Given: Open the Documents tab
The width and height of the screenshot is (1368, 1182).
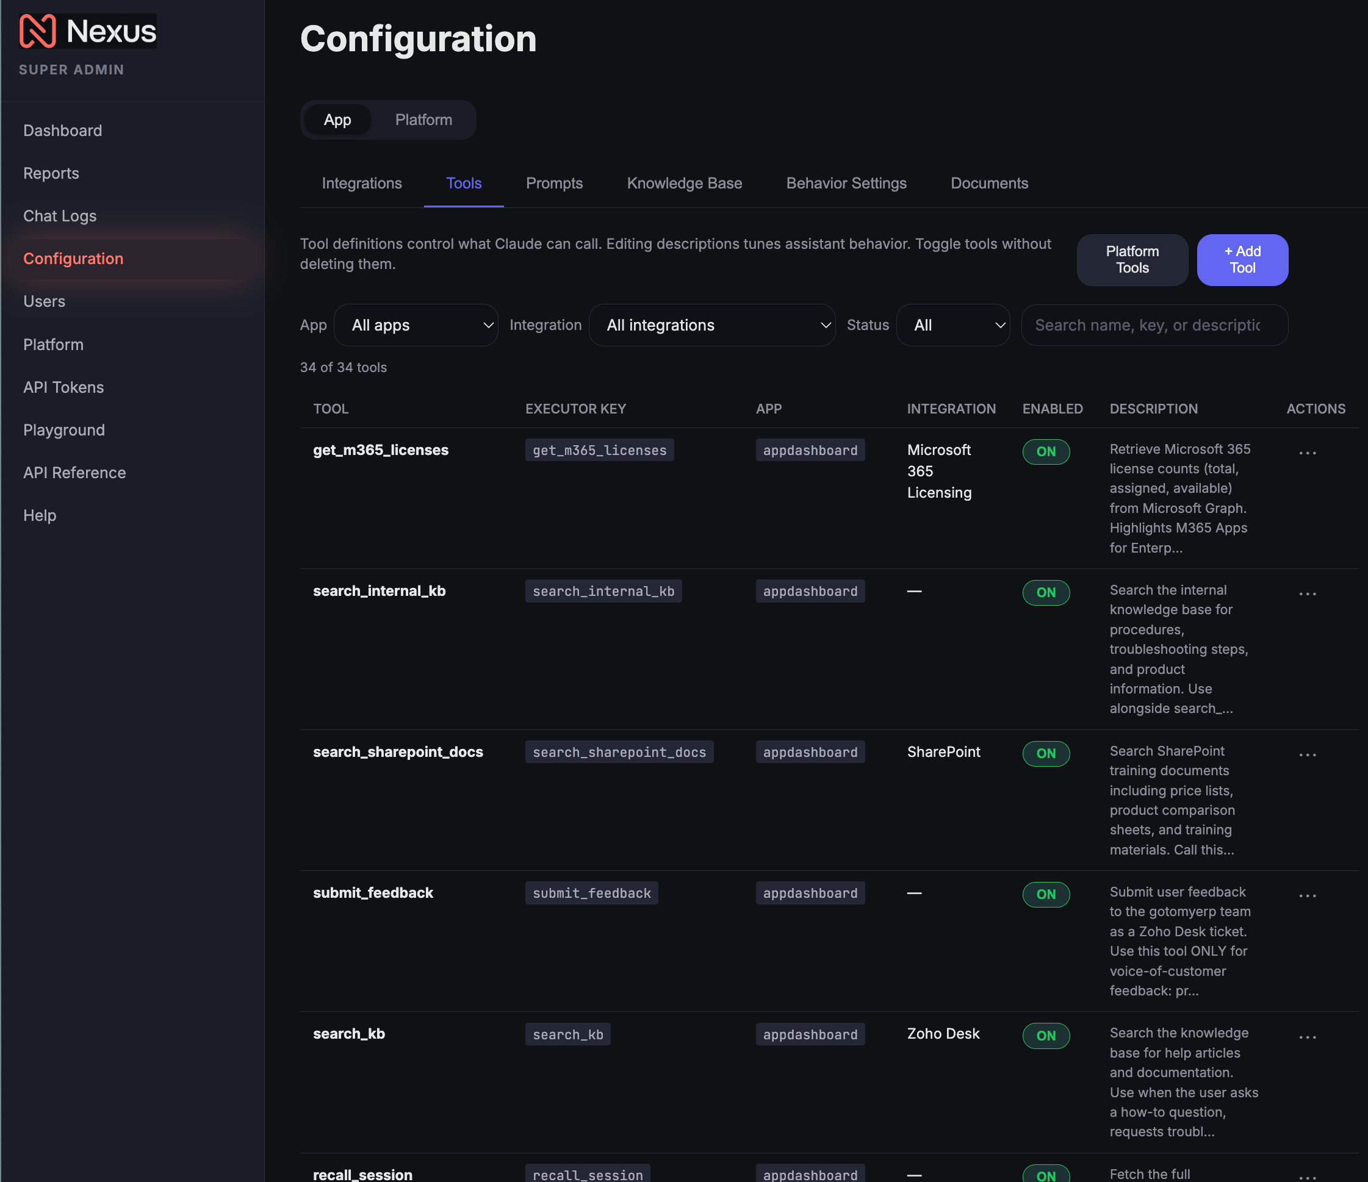Looking at the screenshot, I should coord(989,184).
